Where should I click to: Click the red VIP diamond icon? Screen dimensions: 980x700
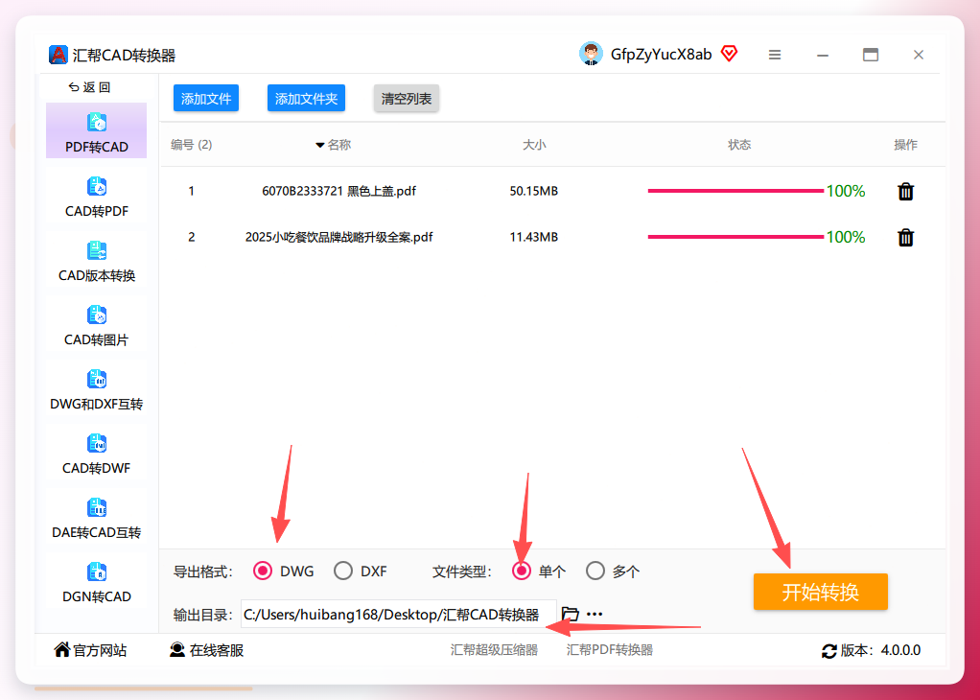(x=729, y=54)
